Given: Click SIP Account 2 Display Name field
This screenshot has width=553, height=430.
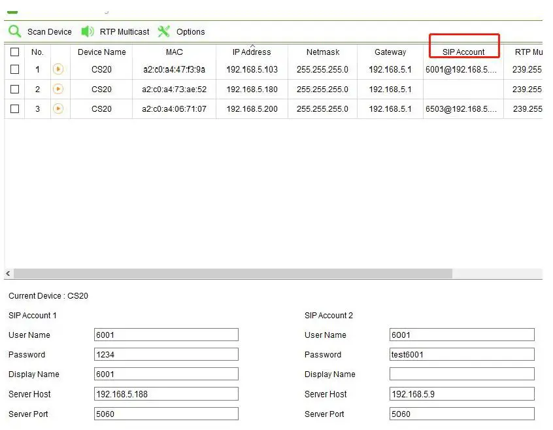Looking at the screenshot, I should (x=461, y=374).
